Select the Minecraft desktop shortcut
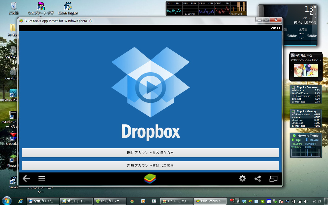The image size is (328, 205). 12,161
